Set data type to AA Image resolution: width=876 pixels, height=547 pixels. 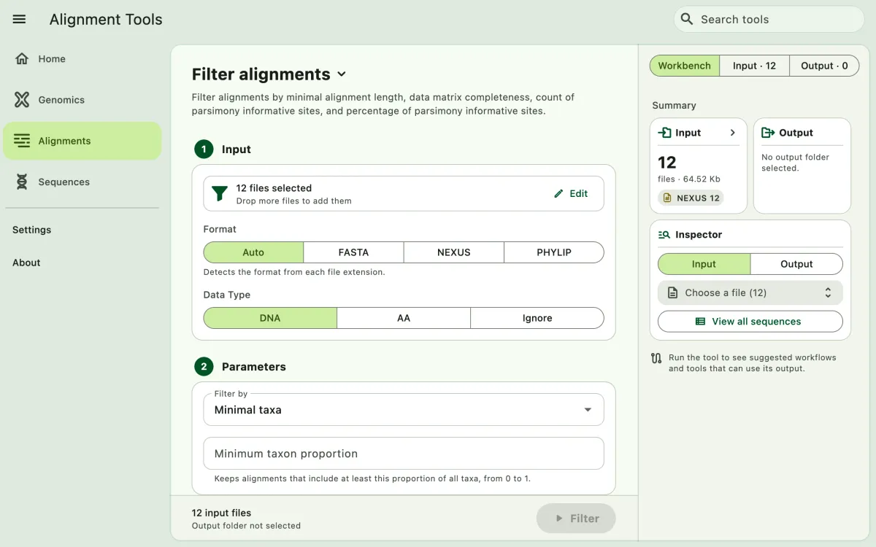tap(404, 318)
